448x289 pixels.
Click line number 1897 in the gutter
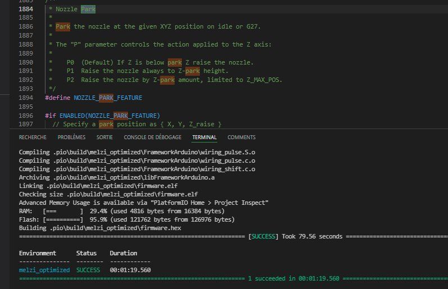[x=26, y=123]
